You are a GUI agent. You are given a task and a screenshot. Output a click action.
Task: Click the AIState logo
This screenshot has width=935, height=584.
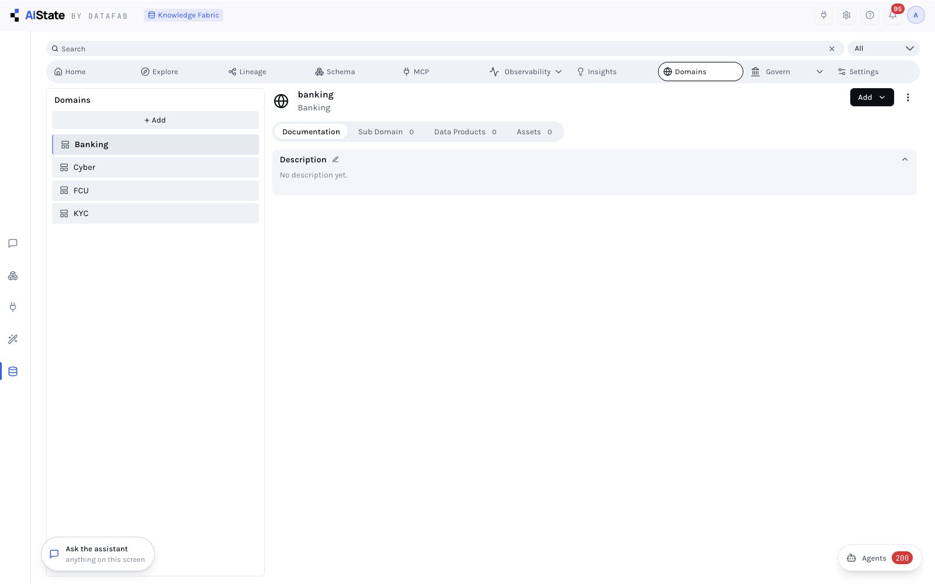tap(38, 15)
